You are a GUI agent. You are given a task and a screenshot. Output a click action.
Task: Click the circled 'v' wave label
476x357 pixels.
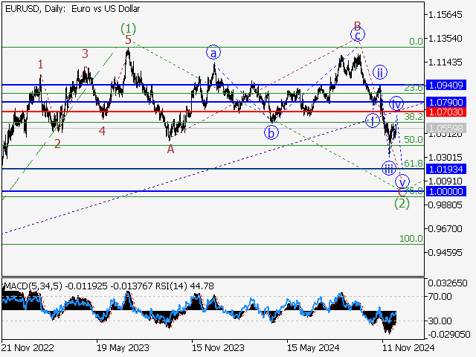tap(402, 181)
